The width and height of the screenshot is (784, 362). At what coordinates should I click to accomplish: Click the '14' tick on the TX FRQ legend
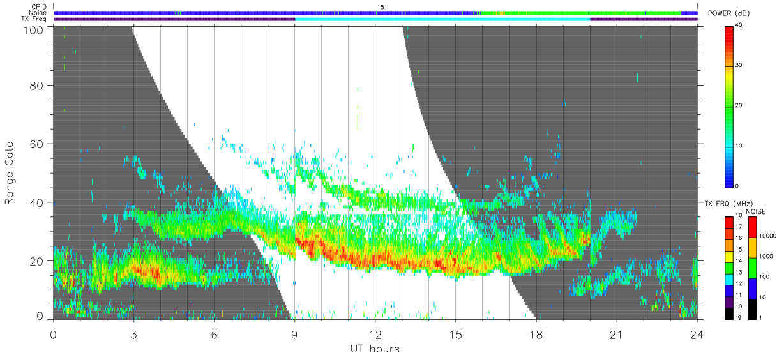739,261
